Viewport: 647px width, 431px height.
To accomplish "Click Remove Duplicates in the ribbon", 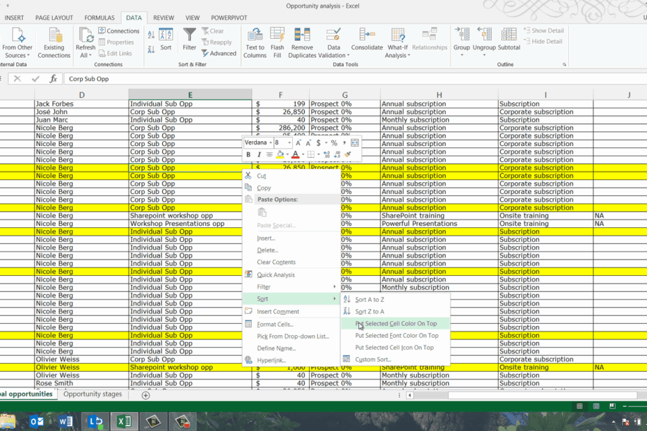I will 302,43.
